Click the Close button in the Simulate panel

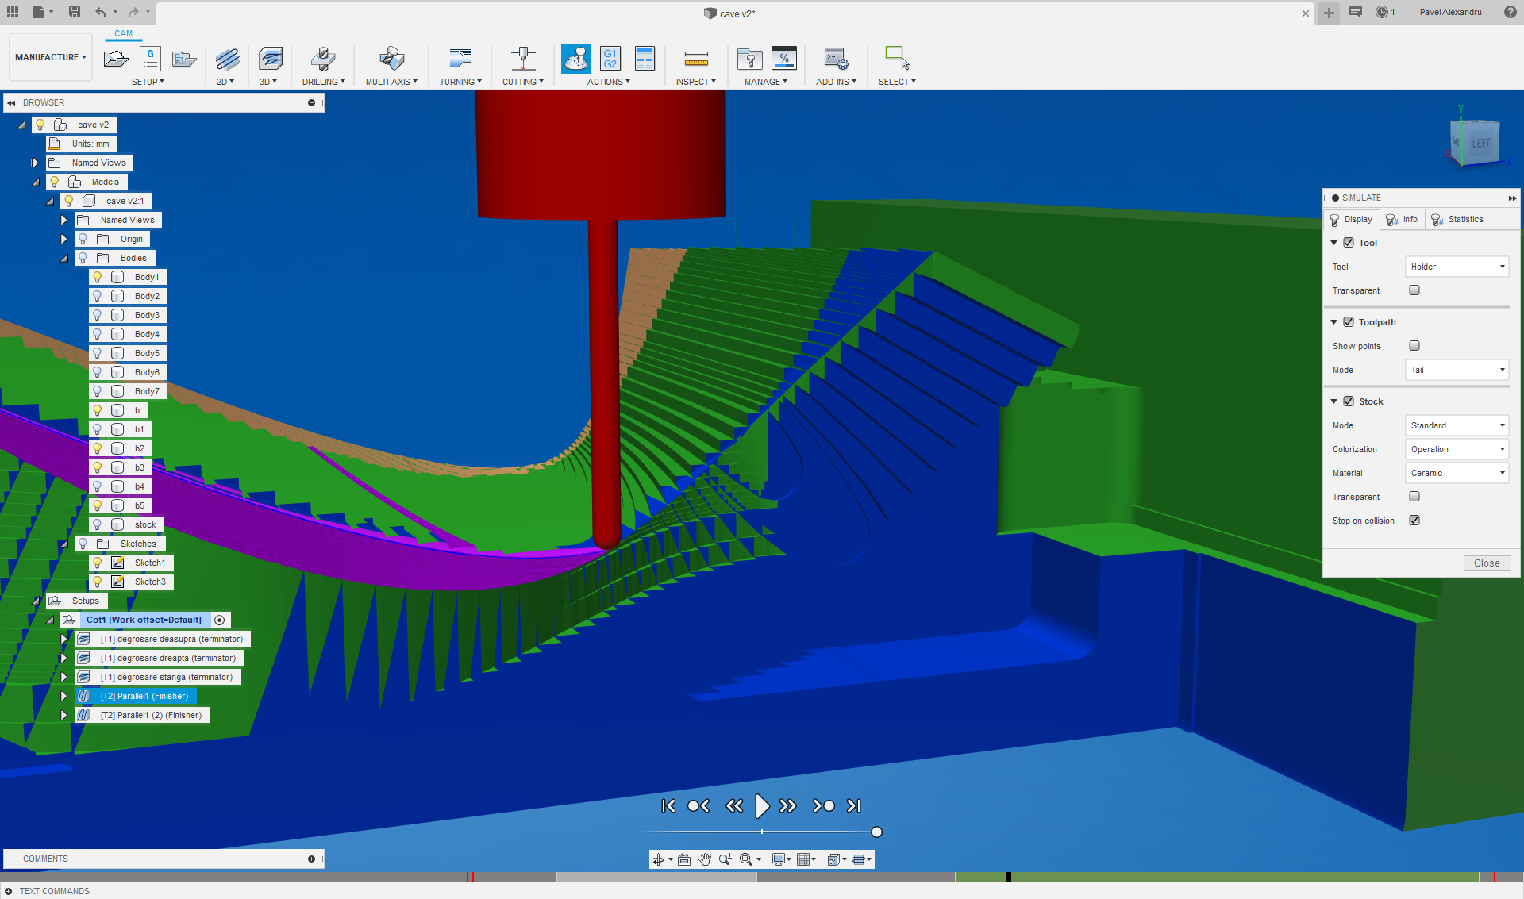[1487, 563]
